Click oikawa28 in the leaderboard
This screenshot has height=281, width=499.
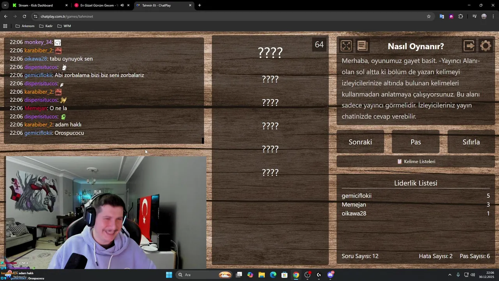point(354,213)
